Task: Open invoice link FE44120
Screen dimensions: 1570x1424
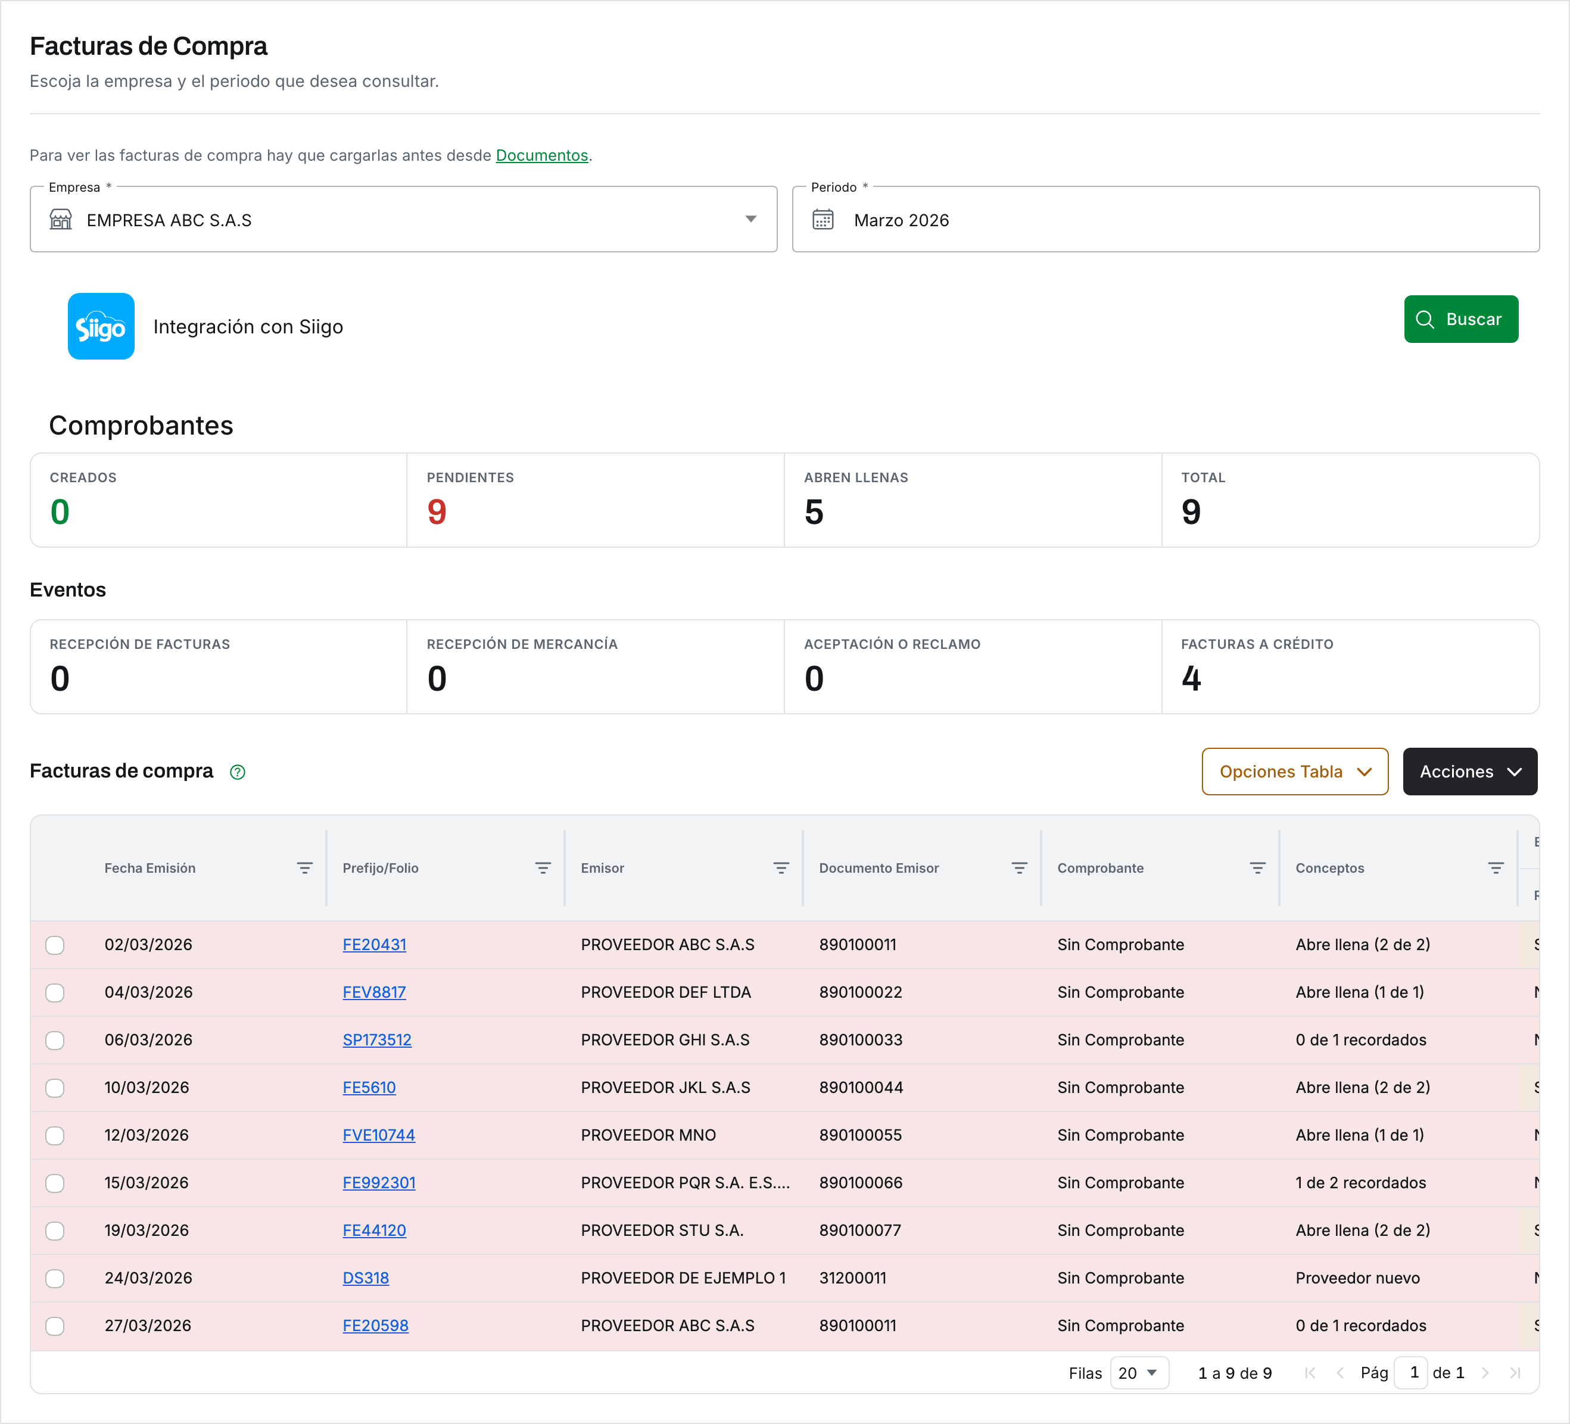Action: pos(374,1230)
